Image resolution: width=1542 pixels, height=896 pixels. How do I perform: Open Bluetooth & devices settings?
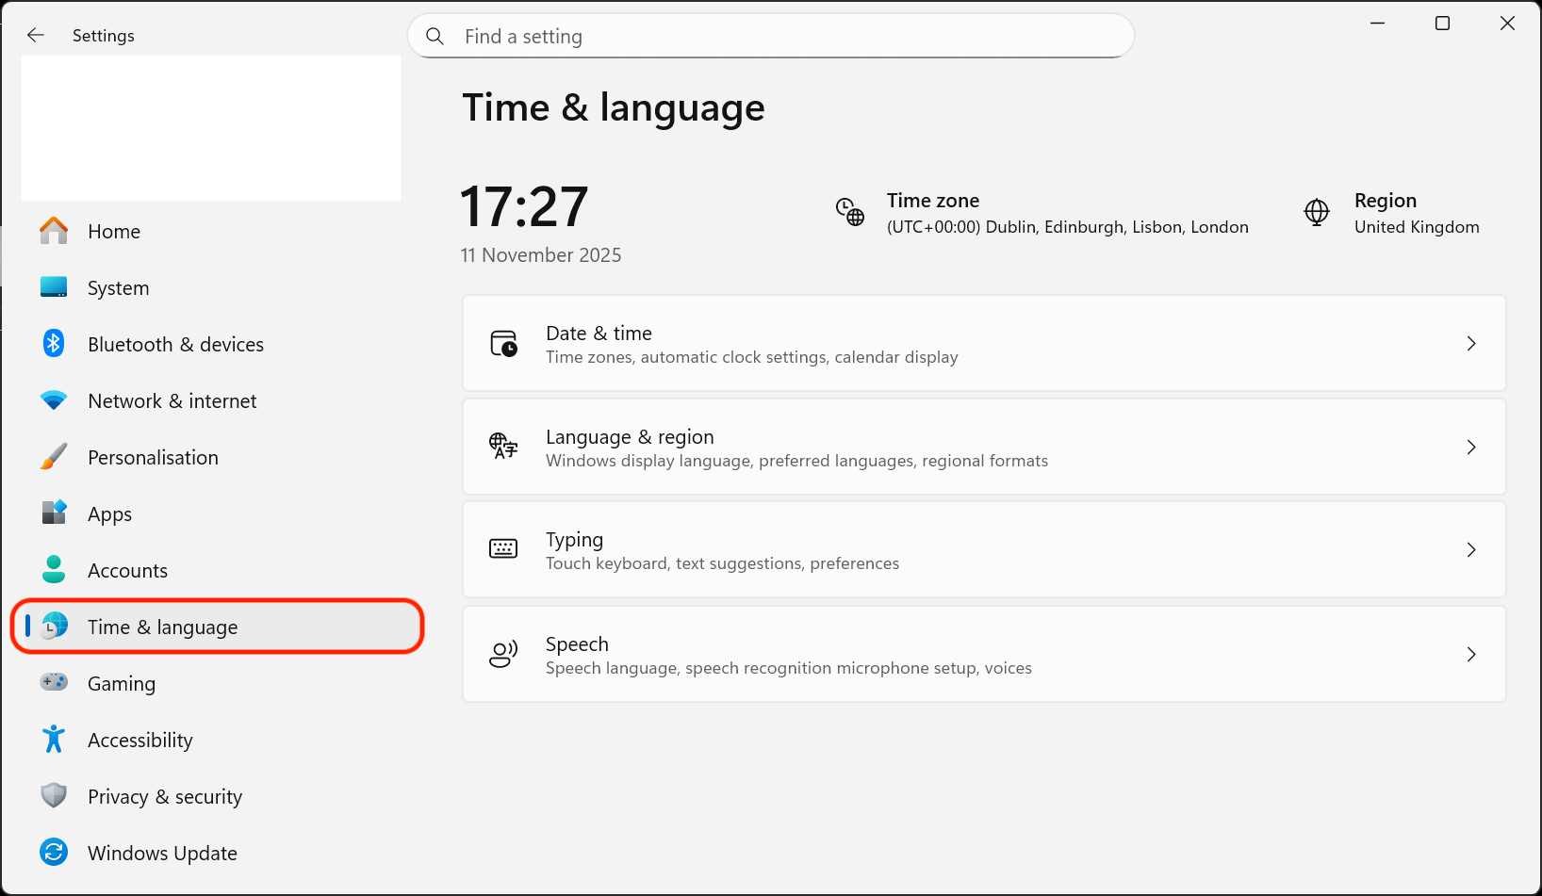click(x=54, y=344)
